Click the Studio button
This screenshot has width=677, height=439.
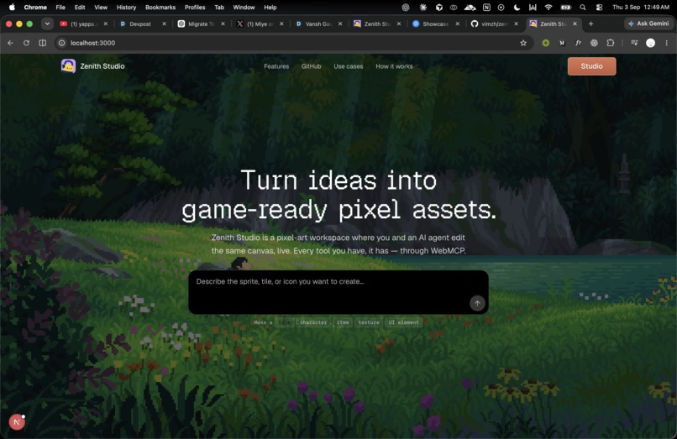click(x=591, y=66)
